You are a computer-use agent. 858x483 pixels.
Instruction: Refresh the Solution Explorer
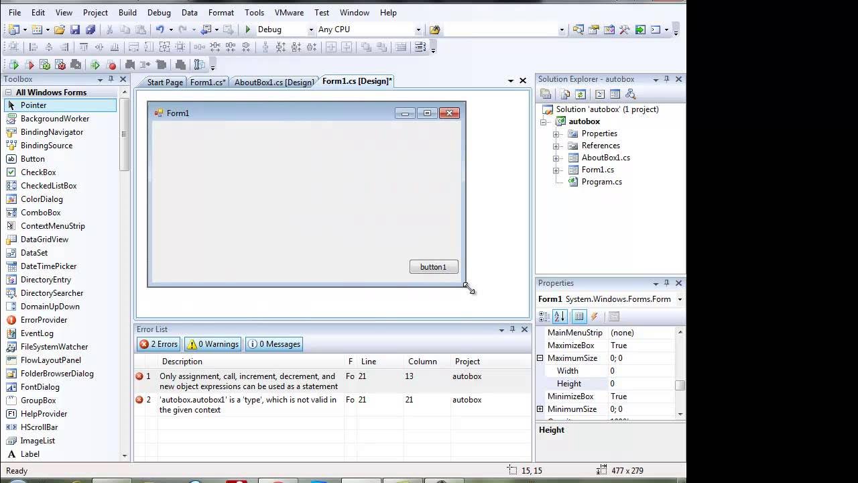(x=580, y=95)
